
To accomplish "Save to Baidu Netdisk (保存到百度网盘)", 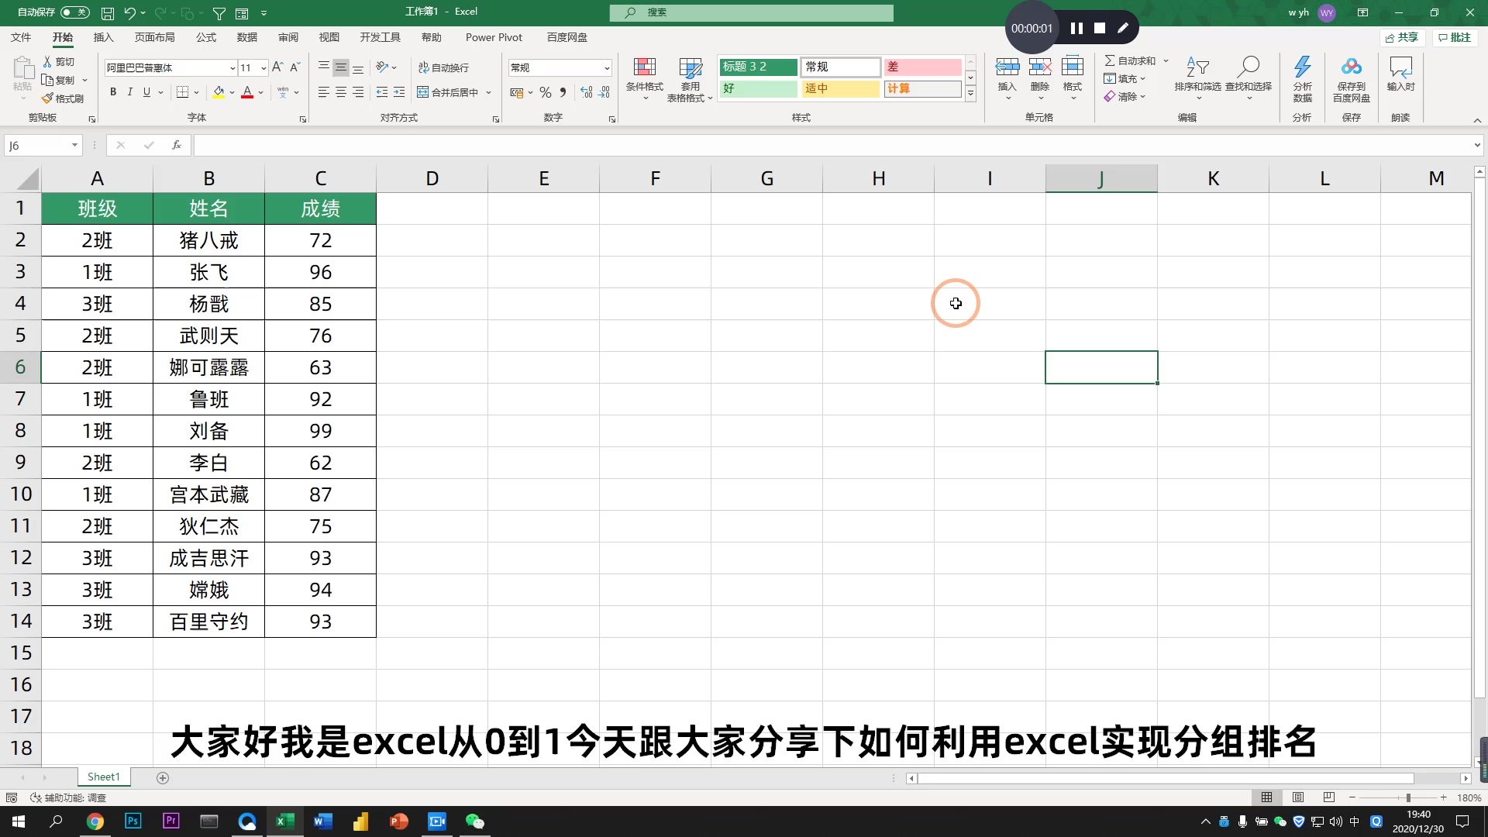I will coord(1352,79).
